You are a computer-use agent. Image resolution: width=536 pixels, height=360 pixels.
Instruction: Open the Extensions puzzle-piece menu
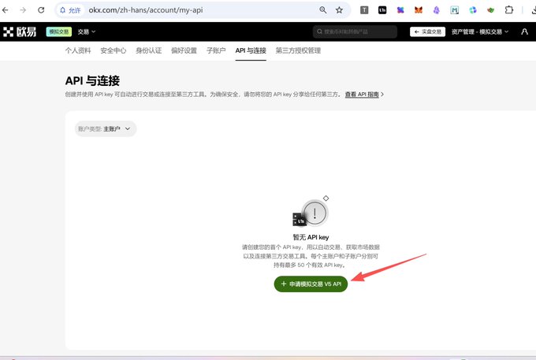(x=509, y=10)
